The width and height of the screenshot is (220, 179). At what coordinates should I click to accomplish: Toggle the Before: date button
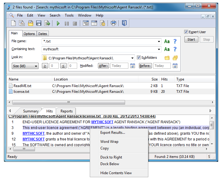(145, 66)
